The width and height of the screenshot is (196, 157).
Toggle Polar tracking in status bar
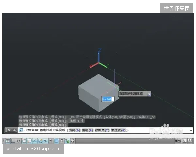click(19, 141)
